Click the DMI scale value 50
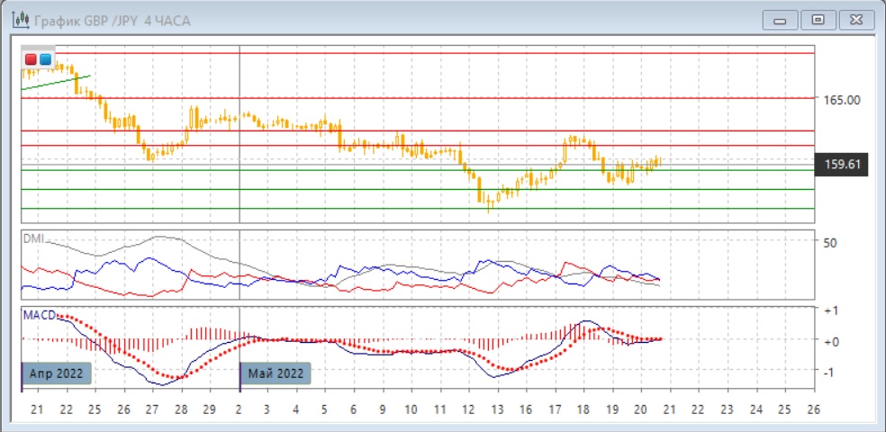This screenshot has width=886, height=432. [830, 243]
